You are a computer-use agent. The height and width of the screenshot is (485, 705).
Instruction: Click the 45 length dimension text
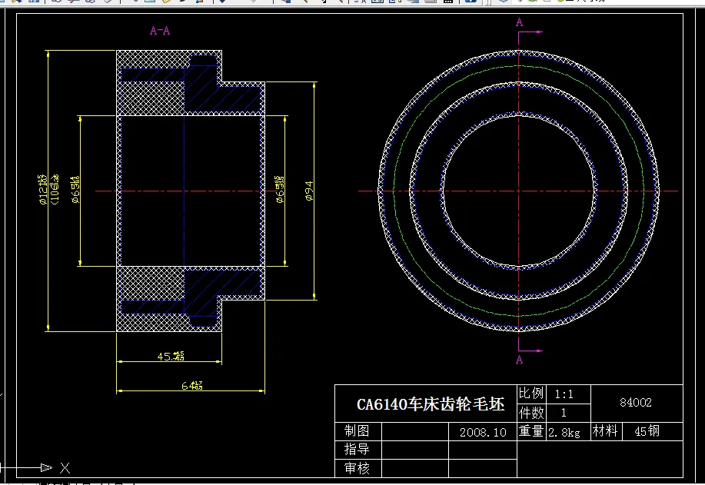171,356
